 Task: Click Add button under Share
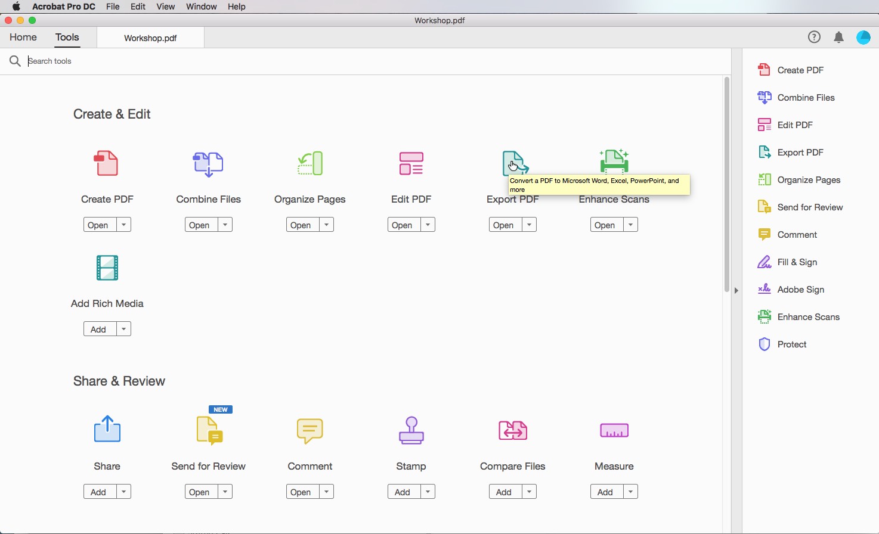99,492
